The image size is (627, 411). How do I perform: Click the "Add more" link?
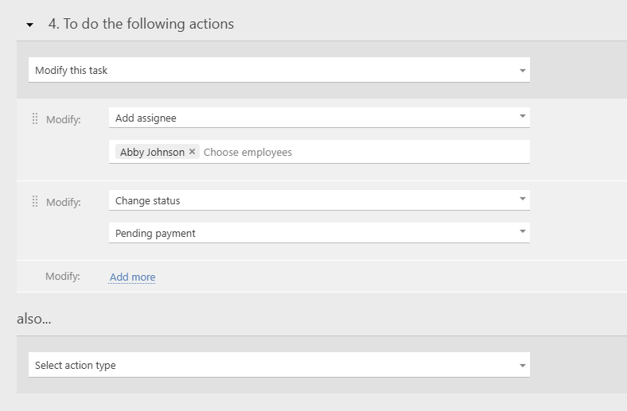click(x=132, y=277)
